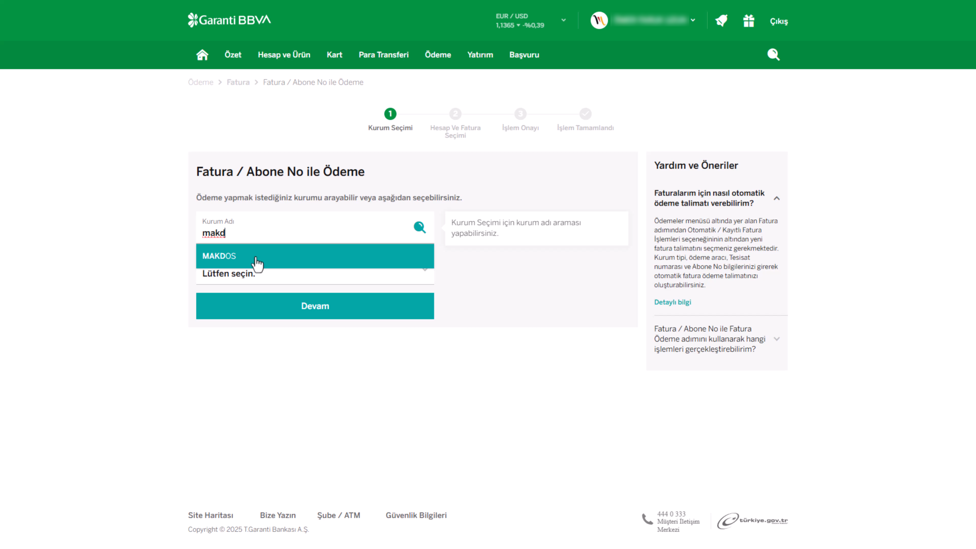The width and height of the screenshot is (976, 549).
Task: Click the 444 0 333 phone number
Action: (671, 514)
